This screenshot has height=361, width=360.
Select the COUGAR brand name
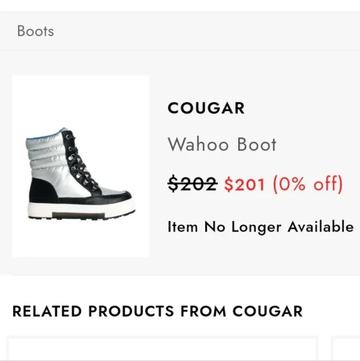pyautogui.click(x=206, y=108)
